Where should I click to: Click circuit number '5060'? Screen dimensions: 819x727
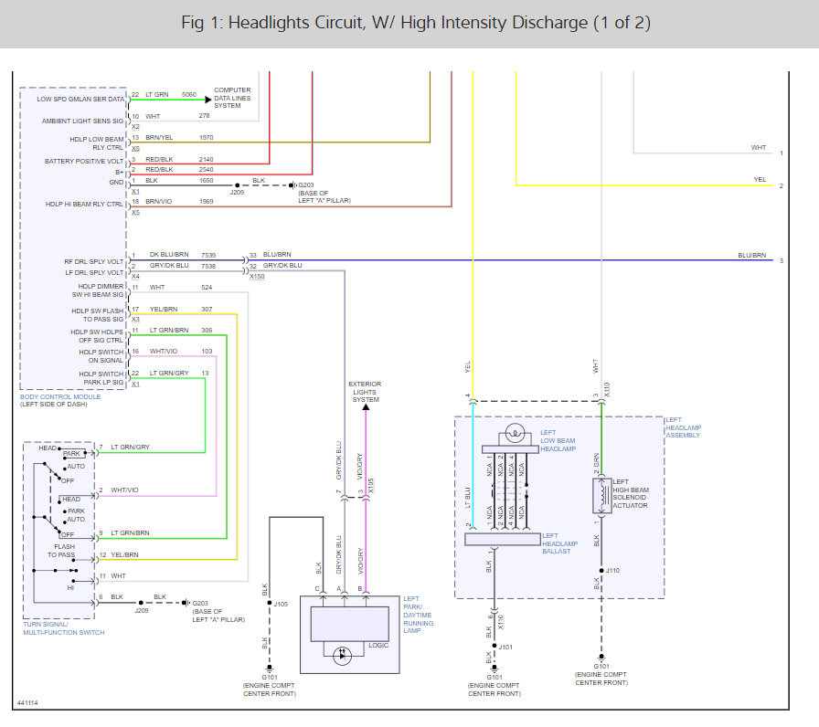click(x=189, y=94)
